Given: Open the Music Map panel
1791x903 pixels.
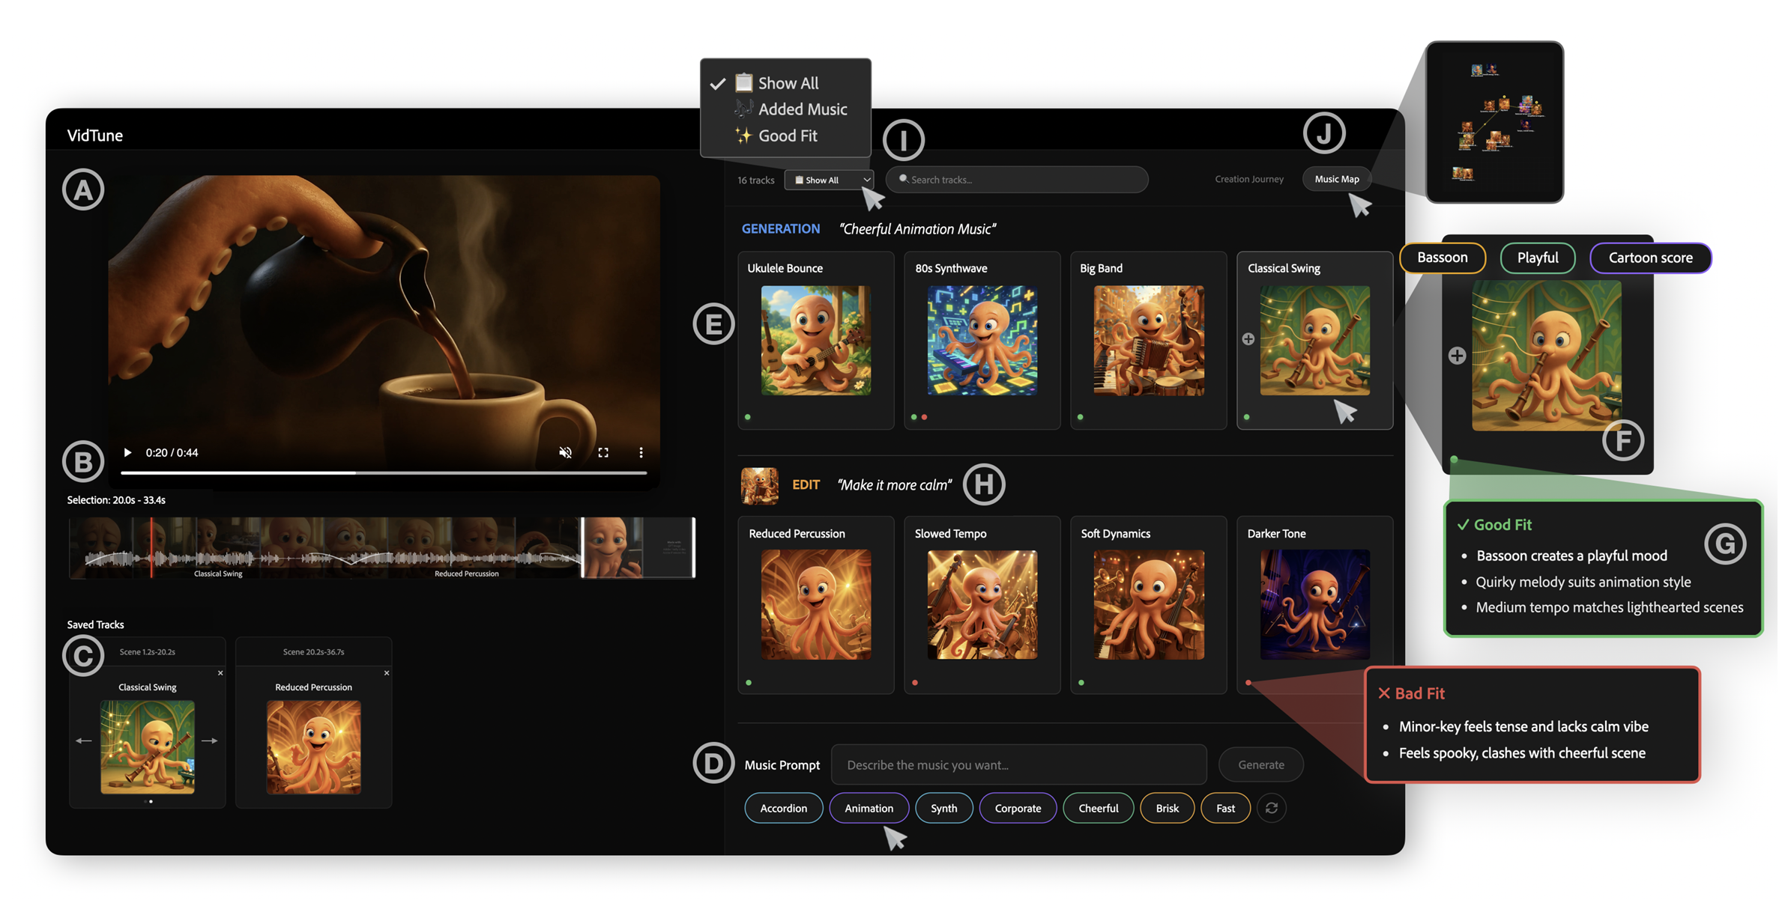Looking at the screenshot, I should click(1337, 179).
